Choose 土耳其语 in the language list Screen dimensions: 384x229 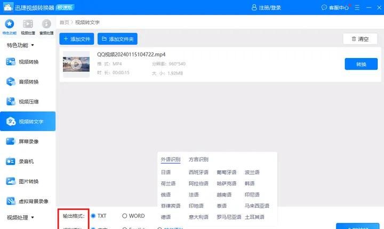254,217
